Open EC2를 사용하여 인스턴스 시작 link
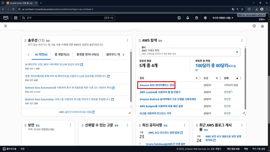Image resolution: width=270 pixels, height=152 pixels. (x=155, y=113)
